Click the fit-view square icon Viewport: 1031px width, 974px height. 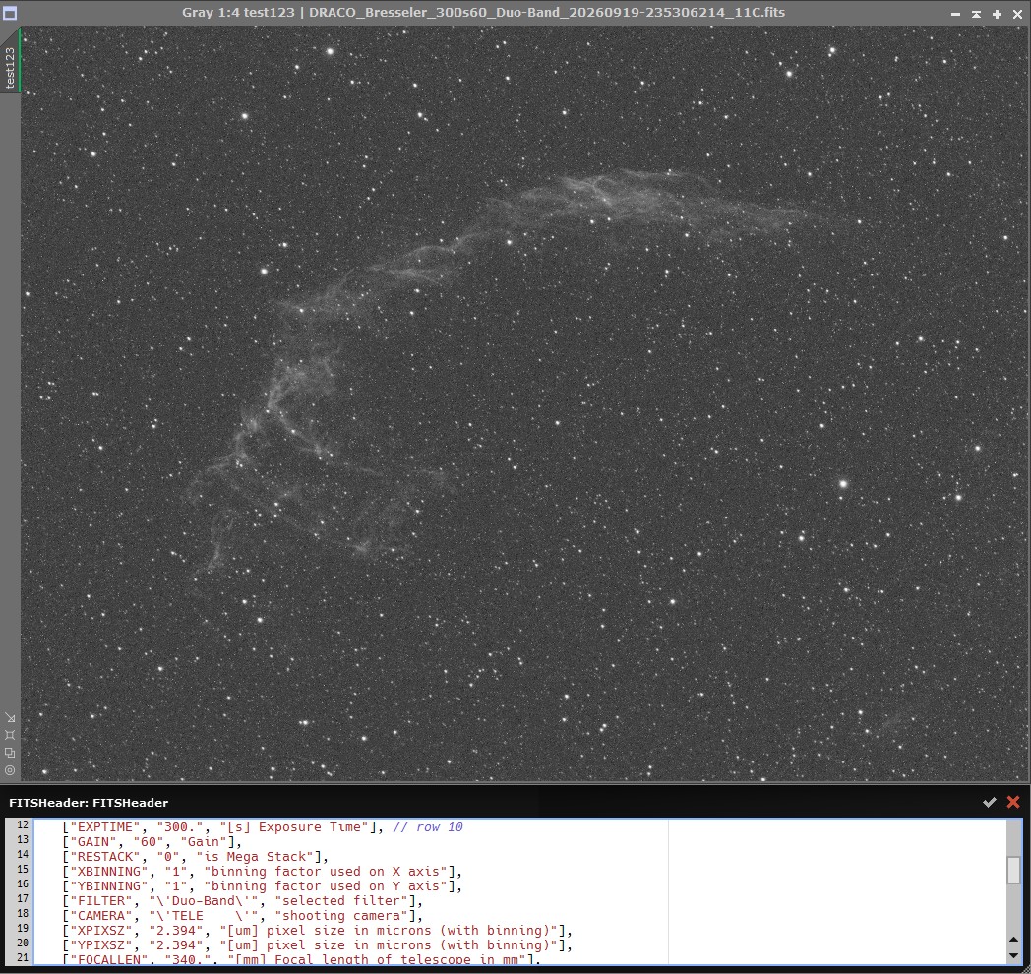click(x=10, y=735)
